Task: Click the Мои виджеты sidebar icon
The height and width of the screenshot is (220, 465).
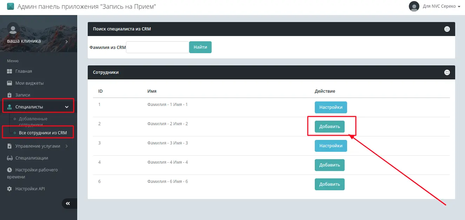Action: click(9, 83)
